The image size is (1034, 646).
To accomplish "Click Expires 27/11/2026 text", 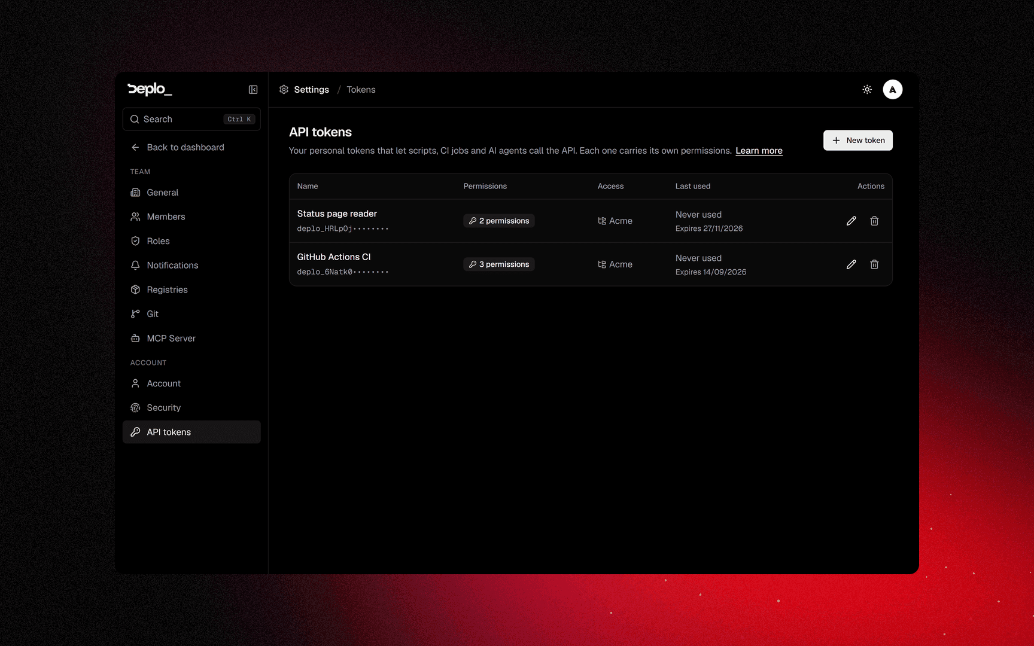I will click(709, 228).
